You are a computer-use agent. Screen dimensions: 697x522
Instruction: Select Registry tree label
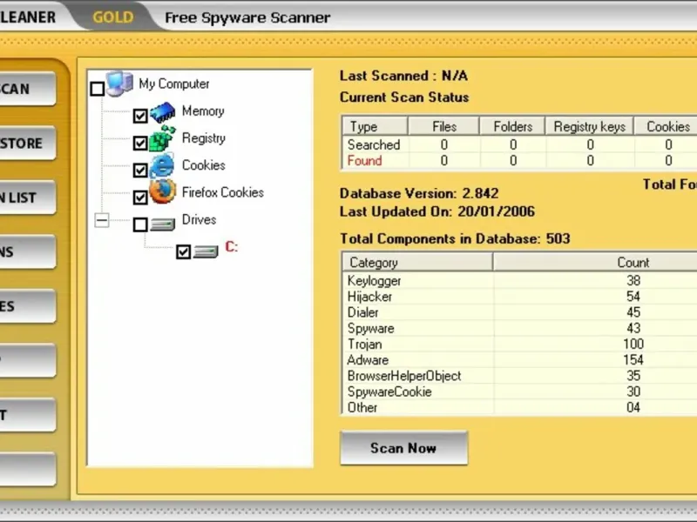pyautogui.click(x=204, y=138)
